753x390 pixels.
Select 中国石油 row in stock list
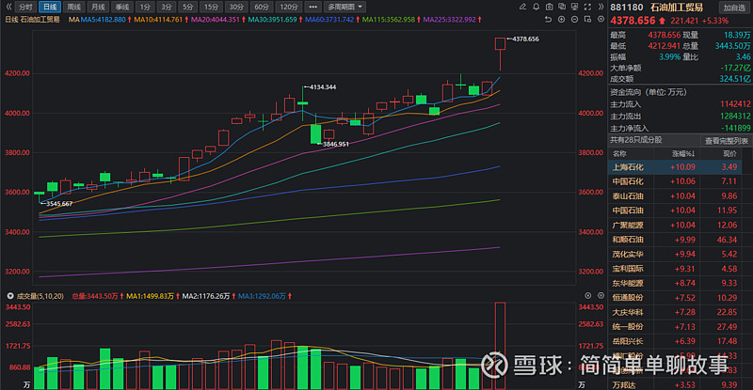(x=675, y=211)
